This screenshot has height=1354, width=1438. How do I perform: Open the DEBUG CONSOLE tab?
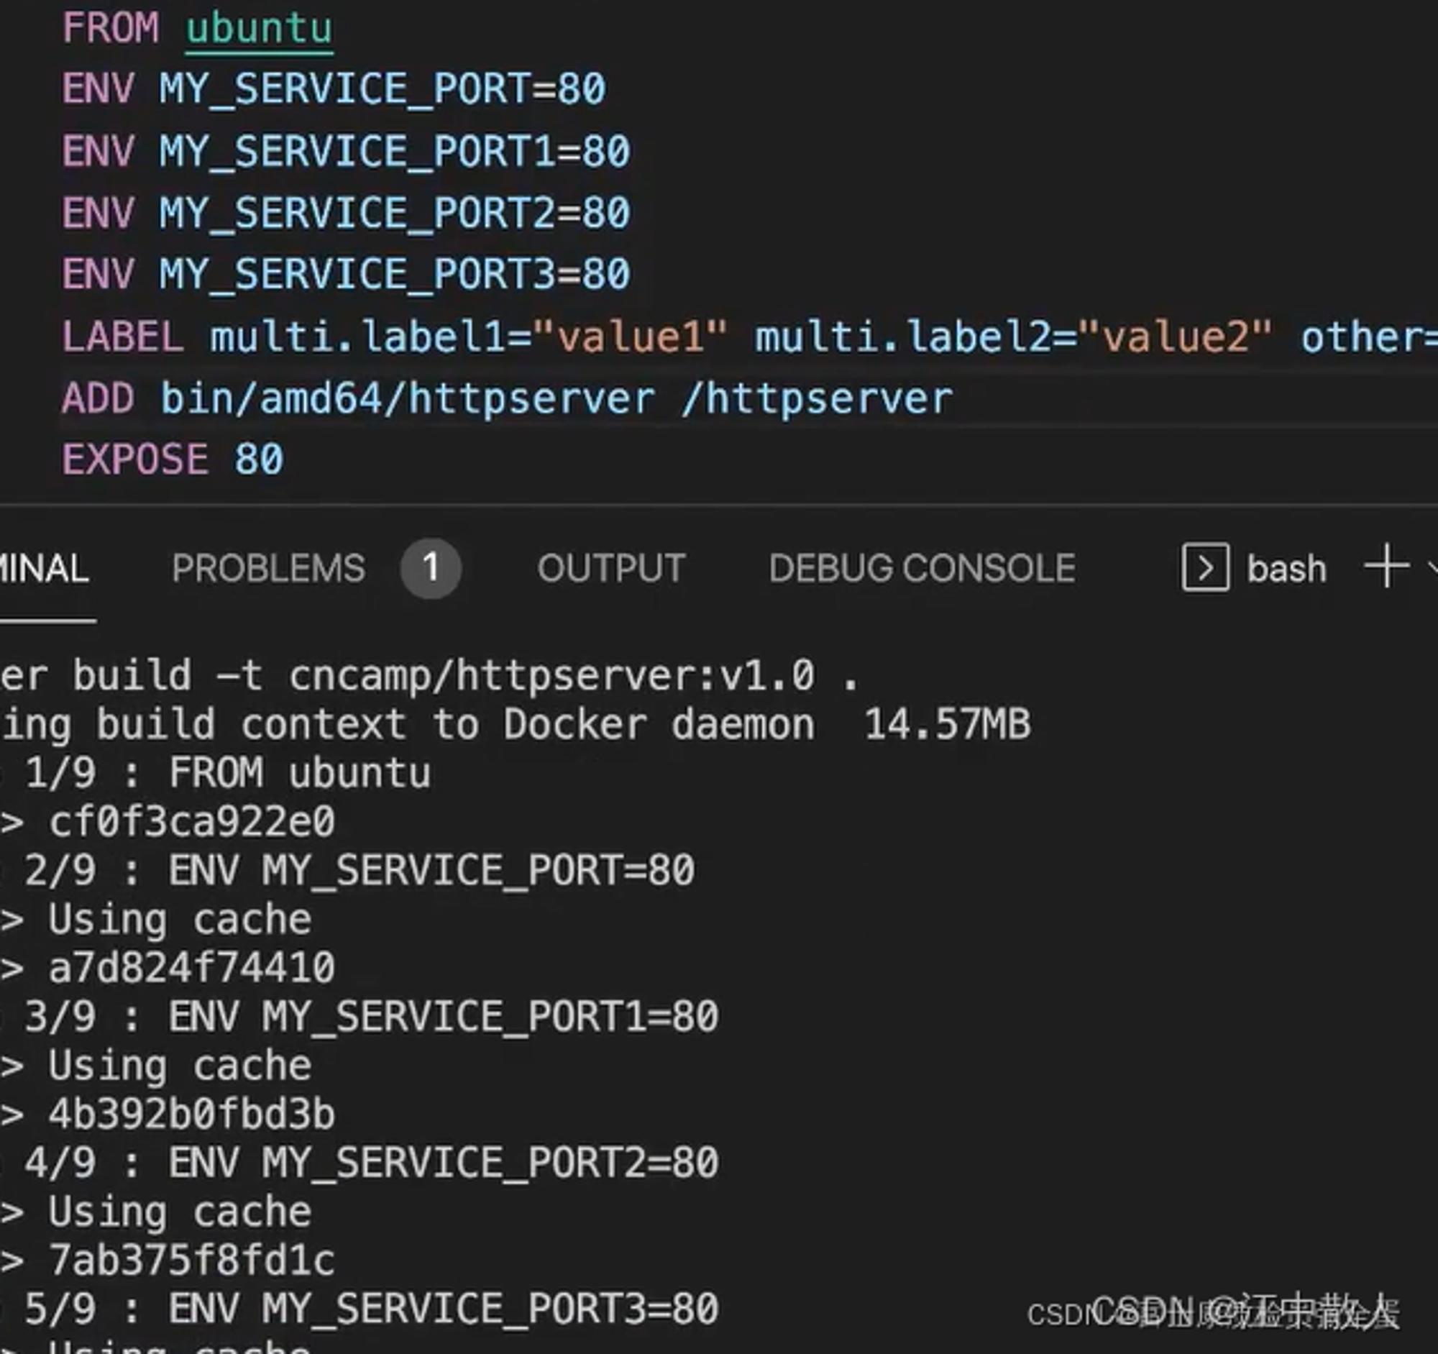(x=922, y=569)
